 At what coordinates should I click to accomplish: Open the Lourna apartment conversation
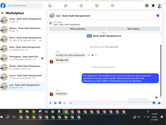coord(22,77)
